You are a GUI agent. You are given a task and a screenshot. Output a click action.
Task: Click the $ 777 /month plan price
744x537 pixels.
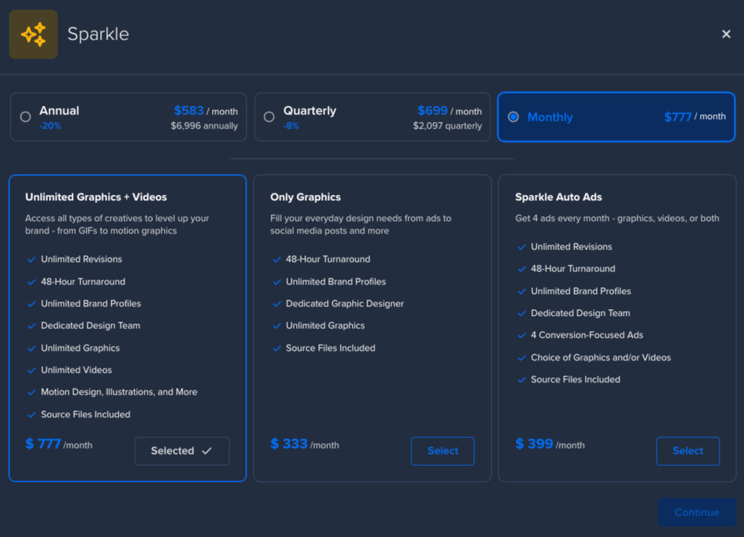pyautogui.click(x=59, y=444)
